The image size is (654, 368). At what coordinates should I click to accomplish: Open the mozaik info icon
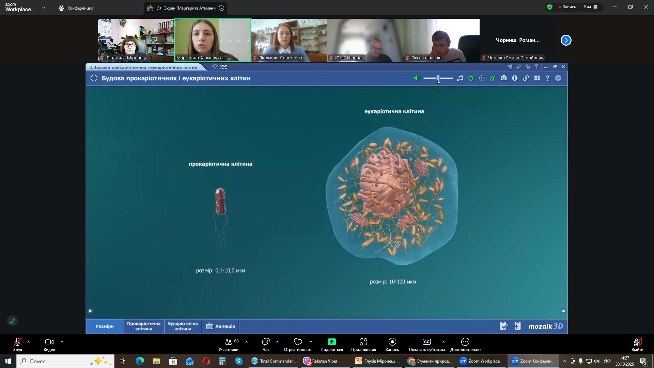[x=515, y=78]
